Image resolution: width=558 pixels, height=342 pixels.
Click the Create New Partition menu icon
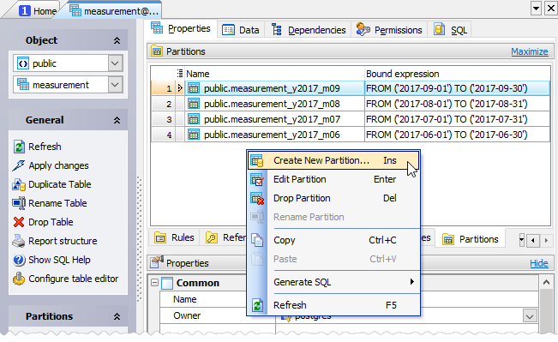tap(256, 161)
